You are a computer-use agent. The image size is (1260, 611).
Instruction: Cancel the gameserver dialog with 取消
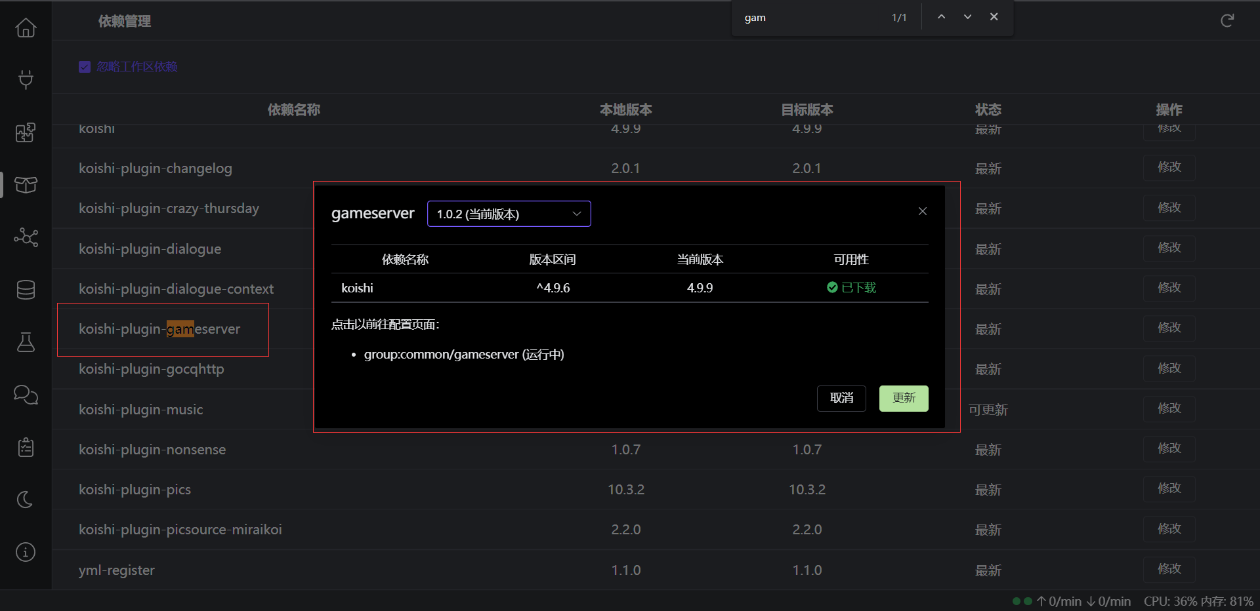(x=841, y=398)
